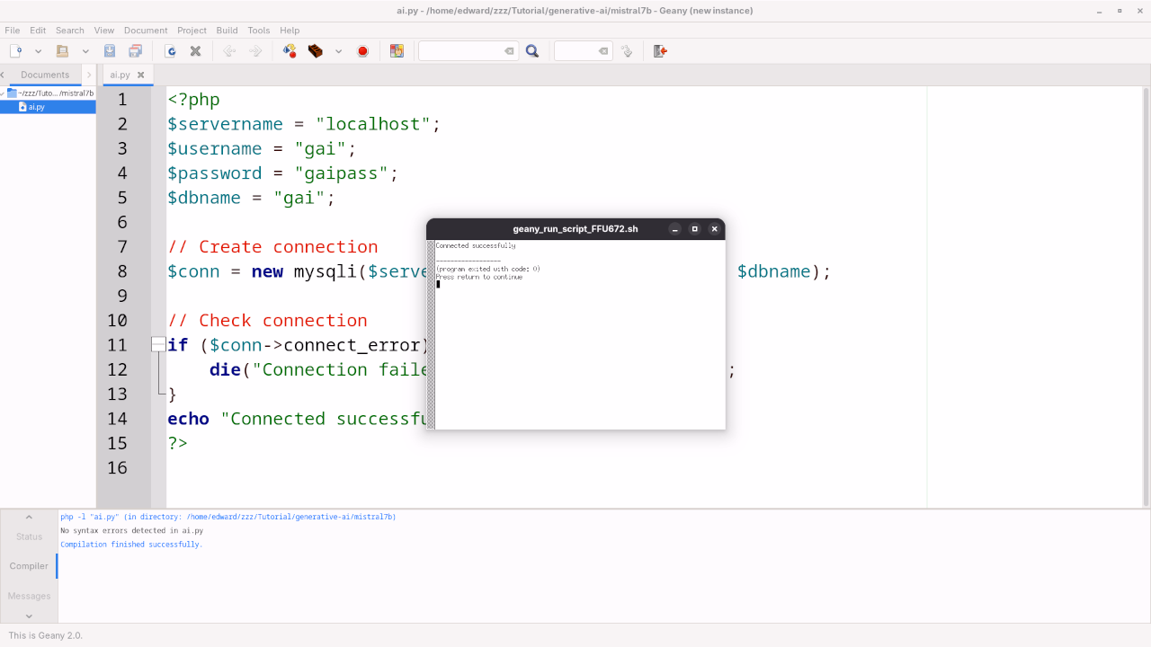The image size is (1151, 647).
Task: Close the current file with toolbar X icon
Action: coord(195,51)
